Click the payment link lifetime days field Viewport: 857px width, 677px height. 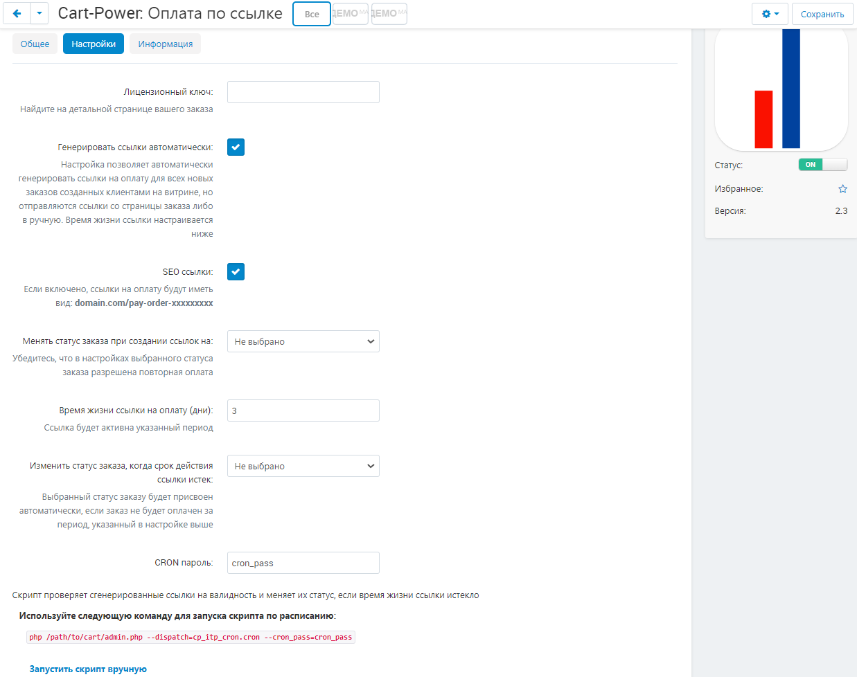point(303,410)
